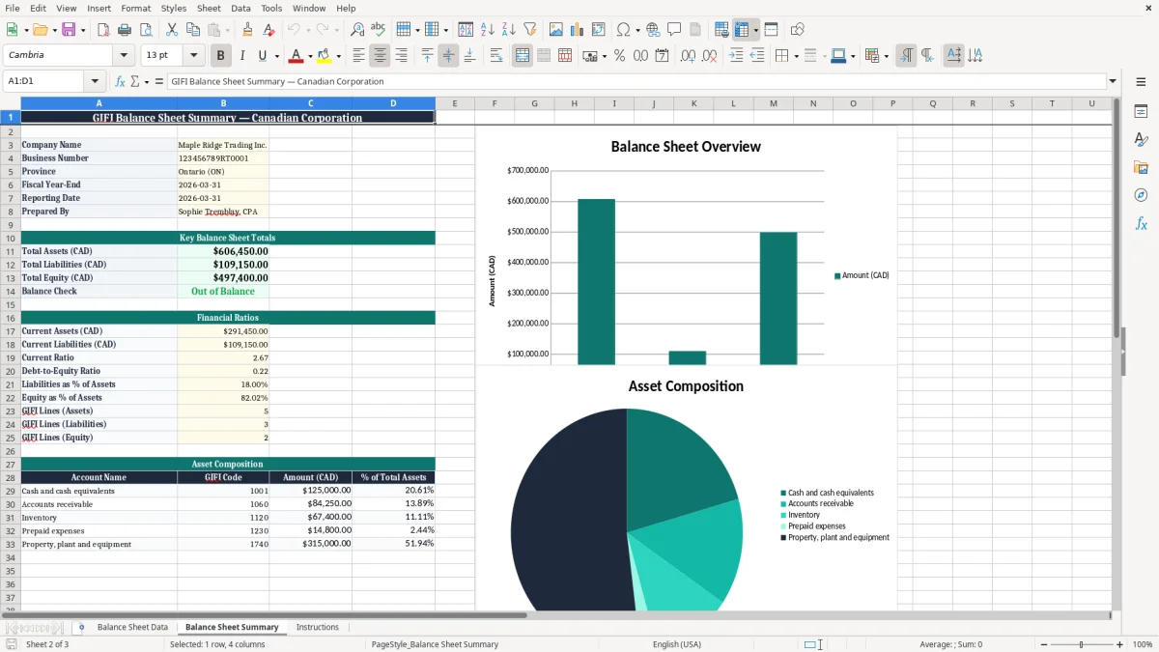1159x652 pixels.
Task: Open underline style dropdown arrow
Action: pos(276,56)
